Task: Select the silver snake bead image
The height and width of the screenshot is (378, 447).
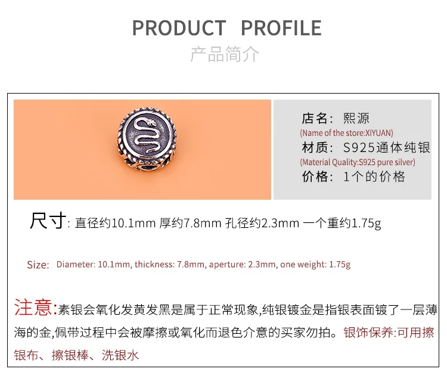Action: tap(147, 140)
